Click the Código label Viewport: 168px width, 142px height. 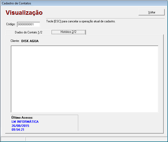[x=11, y=24]
